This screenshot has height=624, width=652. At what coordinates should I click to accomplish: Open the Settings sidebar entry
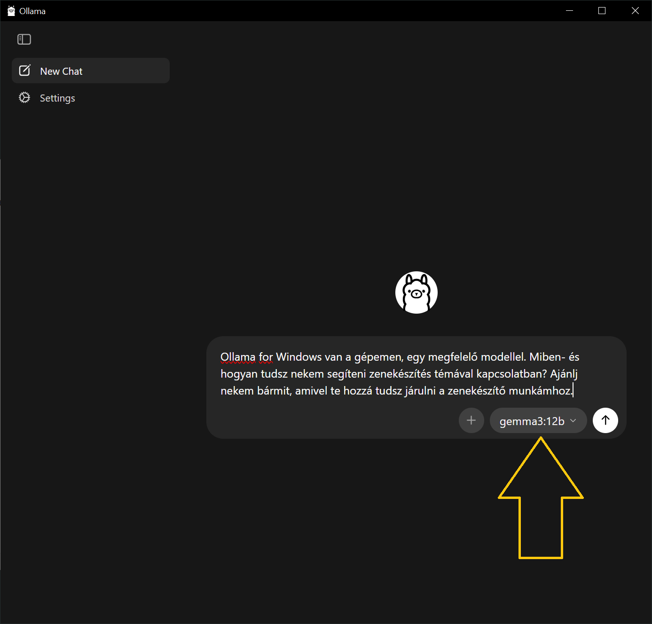tap(57, 98)
